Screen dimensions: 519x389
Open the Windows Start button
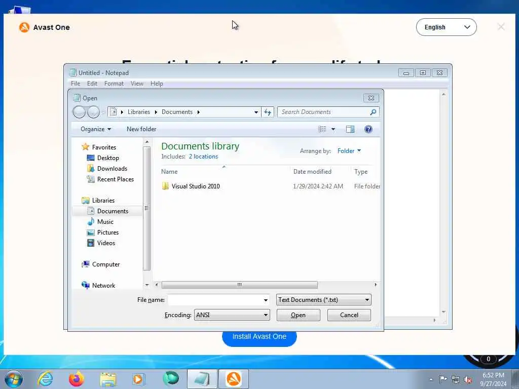pos(14,379)
